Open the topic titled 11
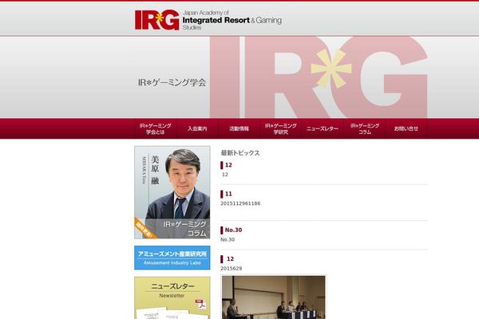This screenshot has width=479, height=319. [x=228, y=194]
